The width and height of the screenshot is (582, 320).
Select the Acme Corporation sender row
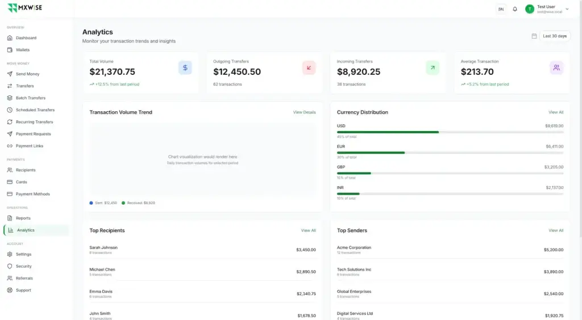(450, 250)
